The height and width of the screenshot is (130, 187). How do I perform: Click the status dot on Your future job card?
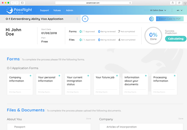tap(117, 75)
